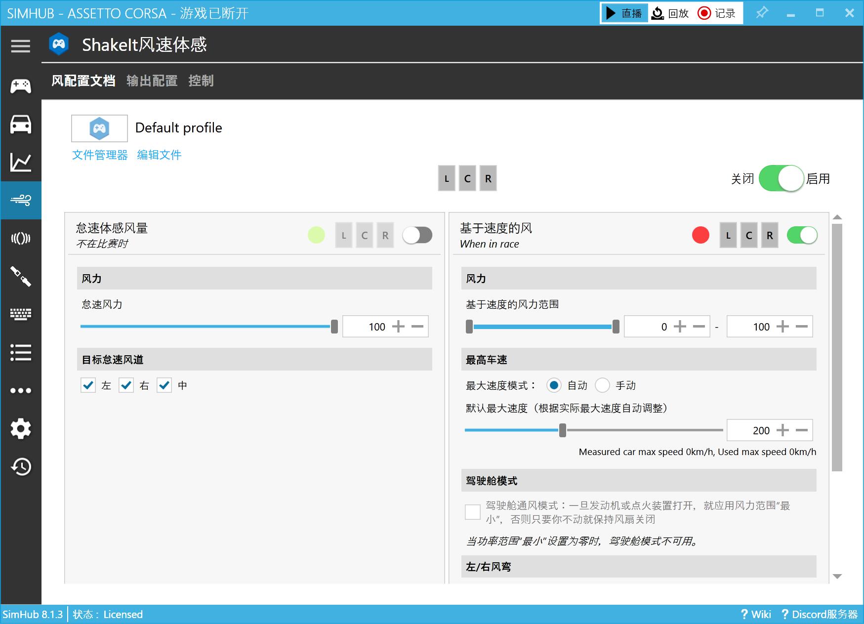This screenshot has height=624, width=864.
Task: Click C button in 基于速度的风 header
Action: click(x=749, y=235)
